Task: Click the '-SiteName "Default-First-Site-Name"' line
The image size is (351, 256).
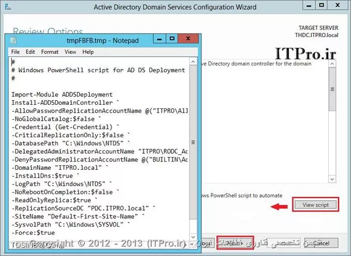Action: [x=78, y=216]
